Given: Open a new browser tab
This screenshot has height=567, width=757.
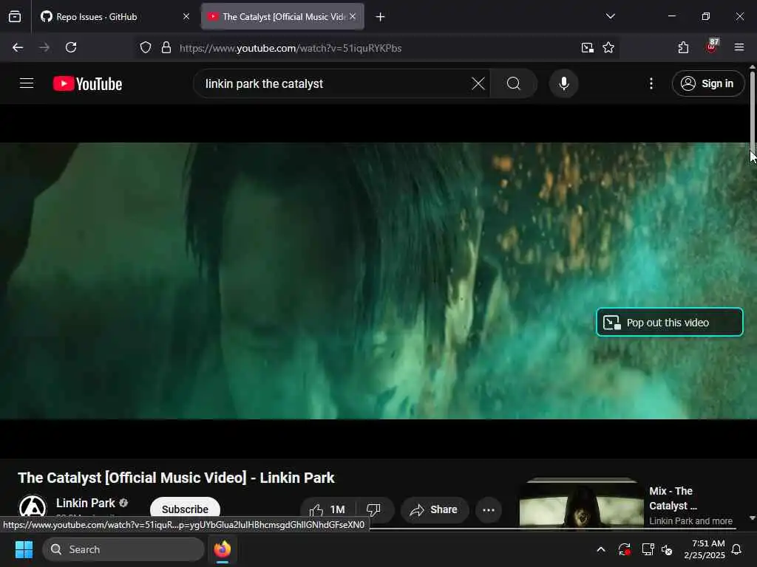Looking at the screenshot, I should coord(381,17).
